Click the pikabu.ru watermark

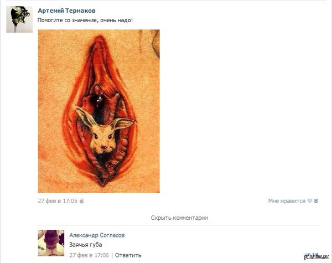317,256
